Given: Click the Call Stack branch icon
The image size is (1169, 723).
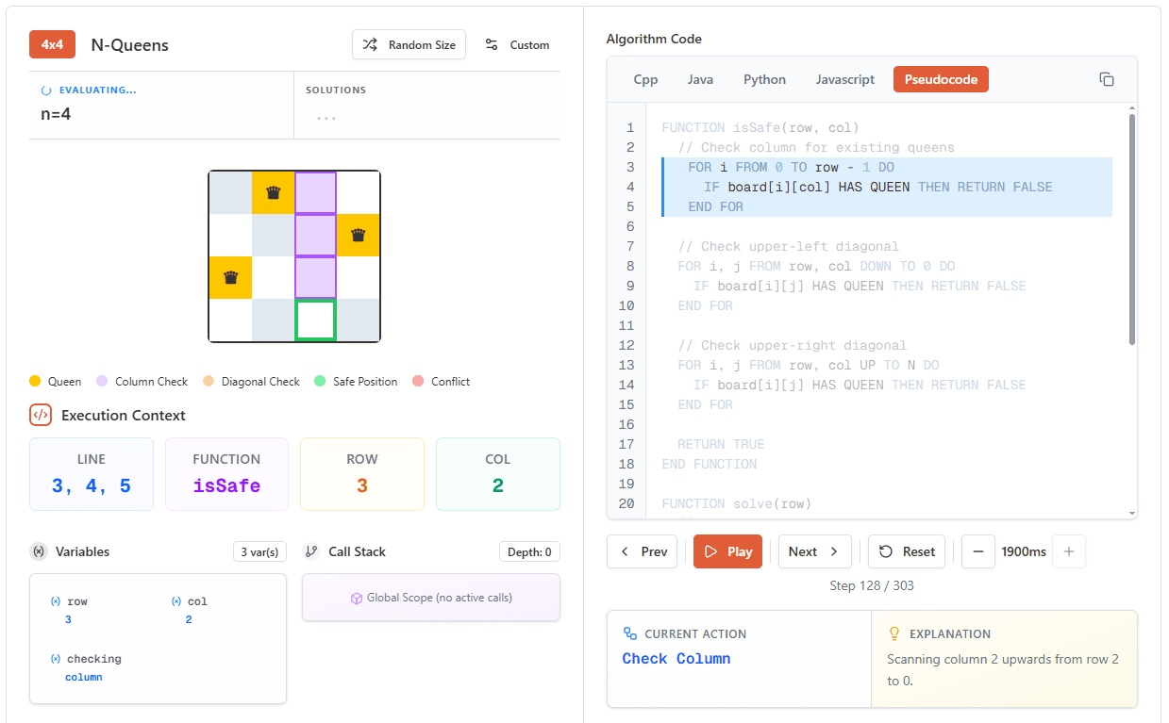Looking at the screenshot, I should point(311,551).
